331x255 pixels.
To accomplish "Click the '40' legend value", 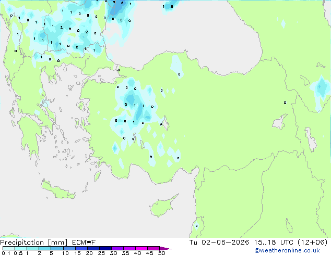I will click(x=137, y=253).
